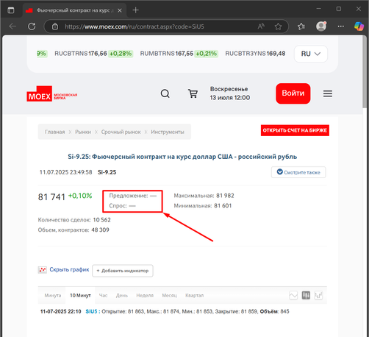This screenshot has height=337, width=369.
Task: Go to Главная breadcrumb
Action: (x=55, y=132)
